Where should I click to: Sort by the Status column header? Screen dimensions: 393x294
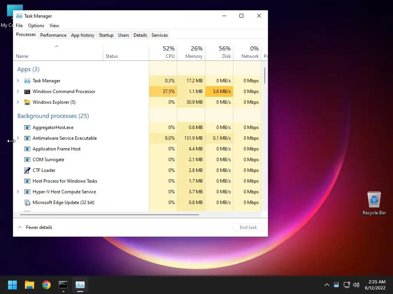click(x=126, y=53)
